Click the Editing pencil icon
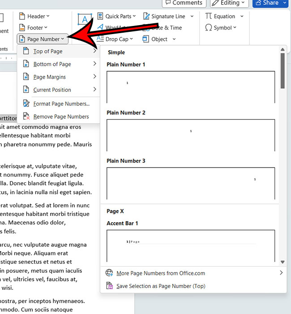Screen dimensions: 291x314 coord(215,3)
